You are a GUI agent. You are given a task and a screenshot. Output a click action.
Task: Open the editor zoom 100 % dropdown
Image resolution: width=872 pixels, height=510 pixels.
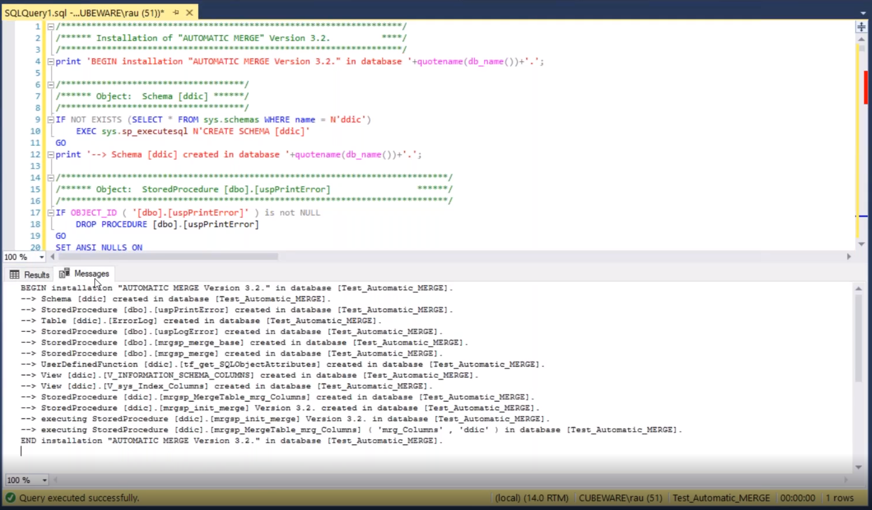(x=42, y=257)
